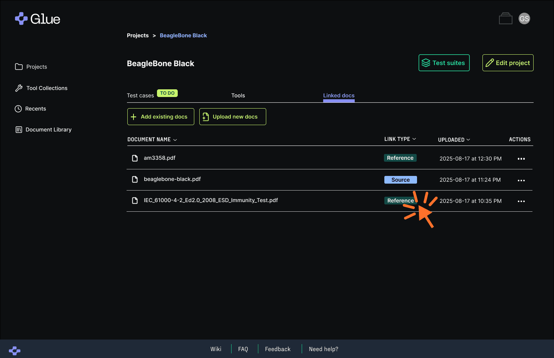
Task: Select the Linked docs tab
Action: click(339, 95)
